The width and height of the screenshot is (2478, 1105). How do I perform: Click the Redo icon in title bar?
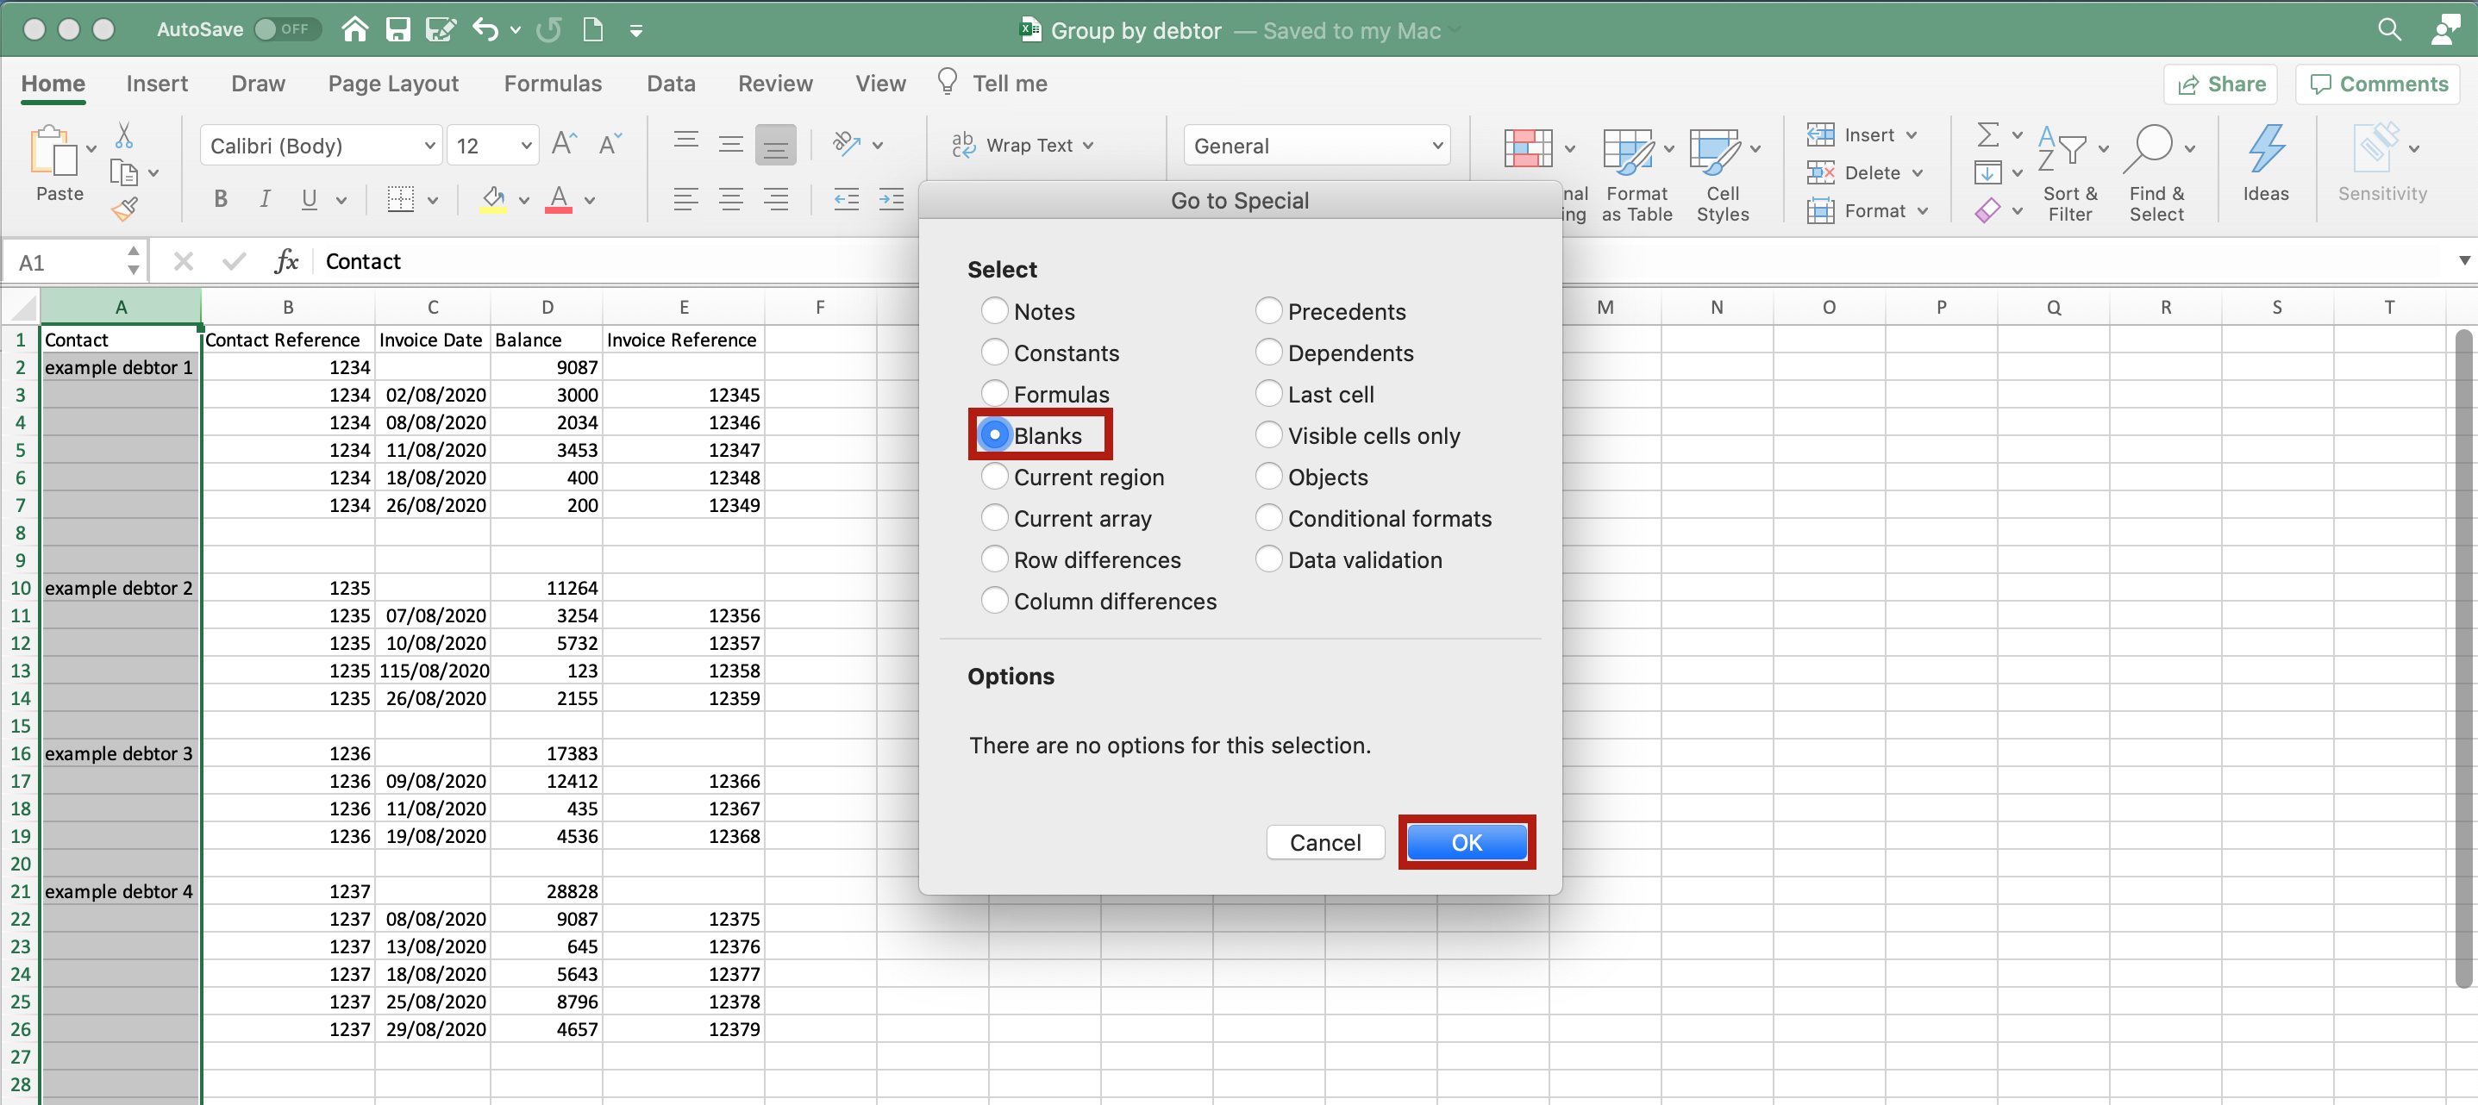point(549,30)
